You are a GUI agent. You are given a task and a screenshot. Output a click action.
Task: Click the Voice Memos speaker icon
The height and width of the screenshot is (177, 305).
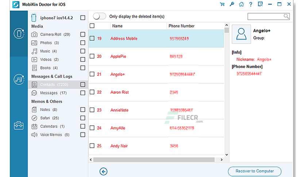(34, 135)
